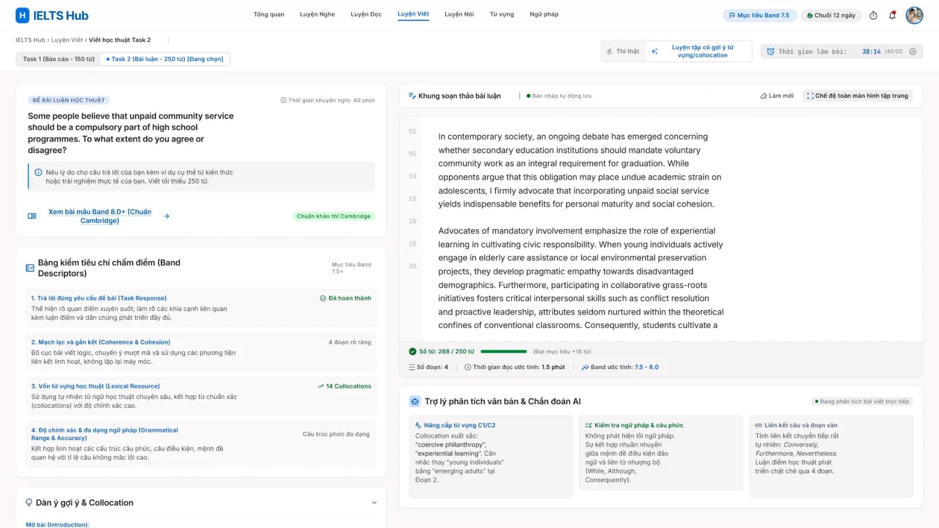Click the paragraph count icon beside Số đoạn
The width and height of the screenshot is (939, 528).
(412, 367)
